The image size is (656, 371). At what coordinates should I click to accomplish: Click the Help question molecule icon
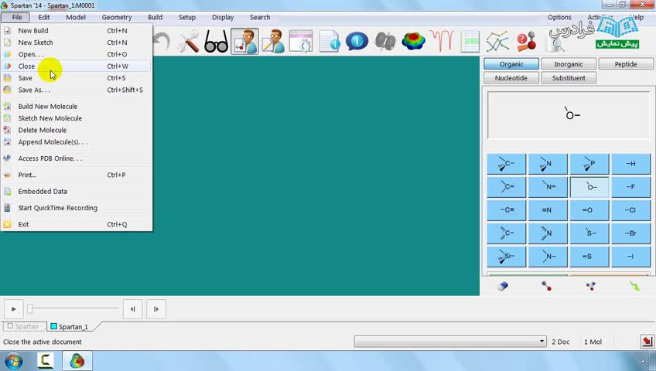point(526,42)
